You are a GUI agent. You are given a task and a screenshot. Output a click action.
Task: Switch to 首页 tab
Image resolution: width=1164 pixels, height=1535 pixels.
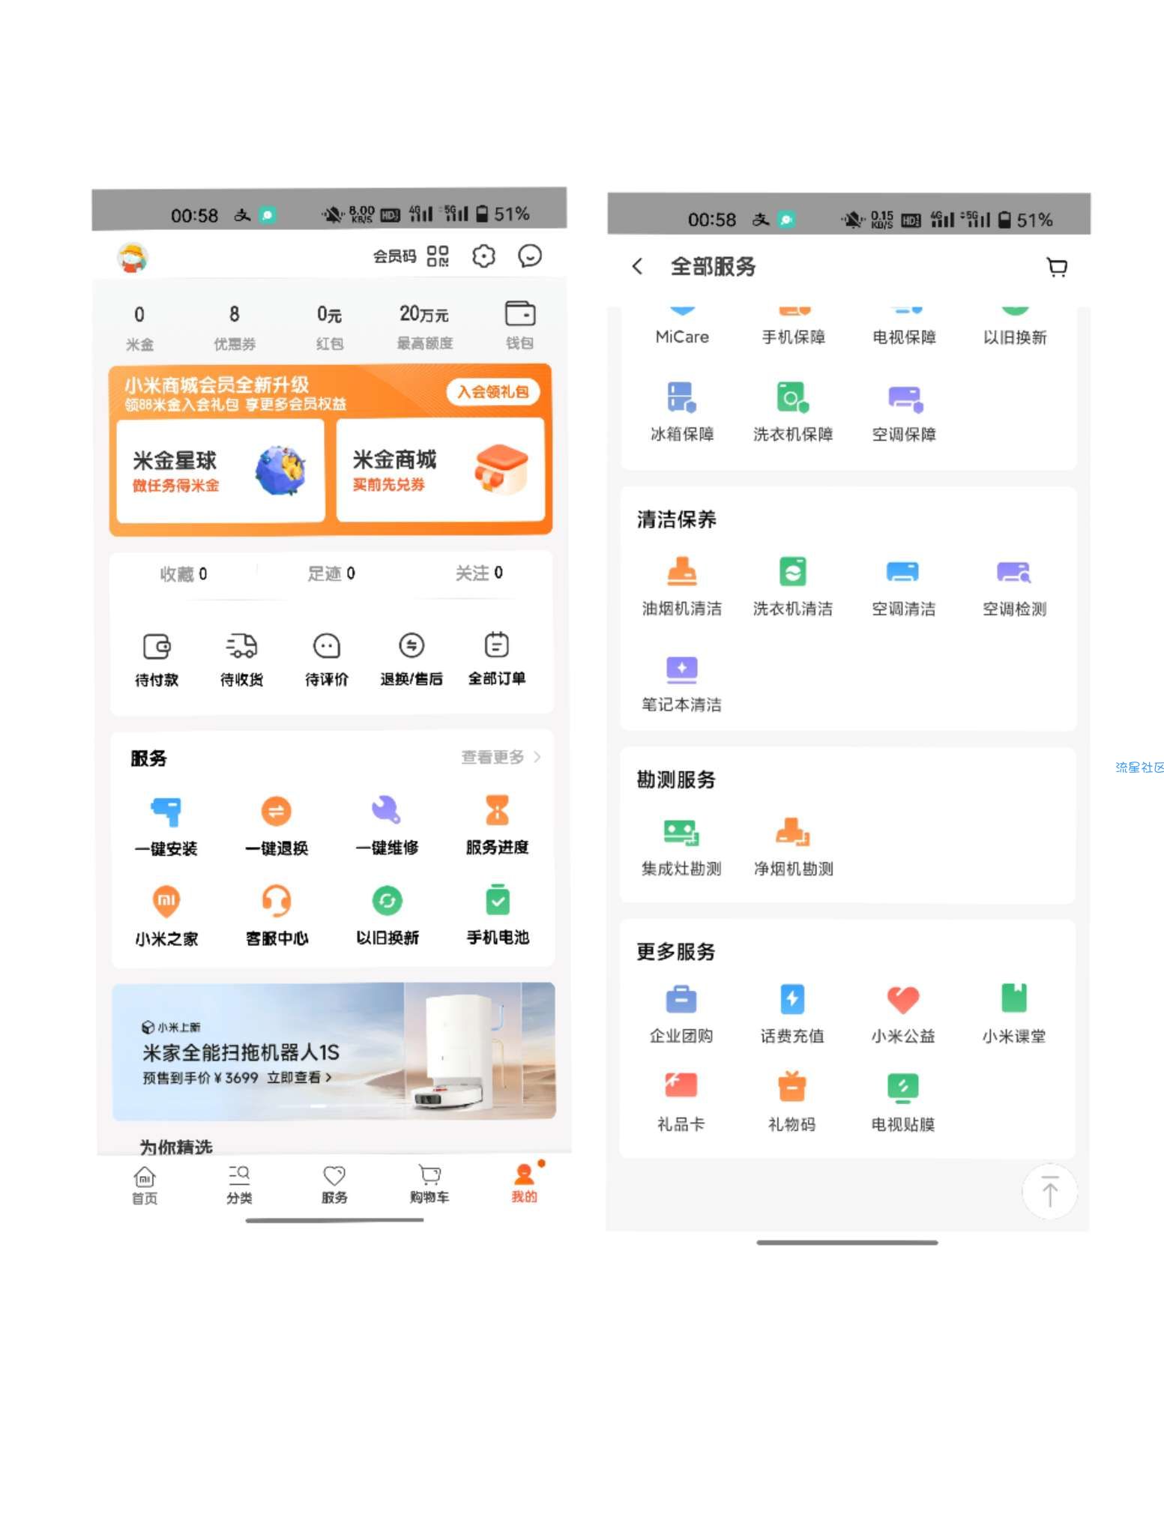click(145, 1185)
